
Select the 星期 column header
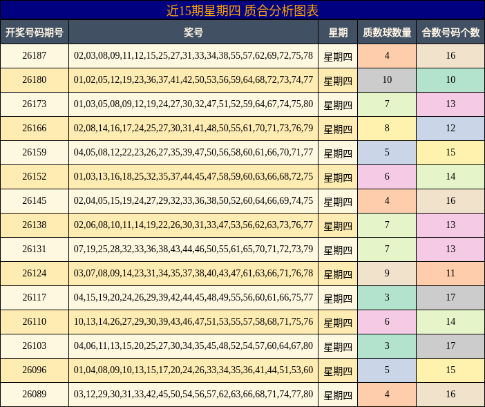(338, 32)
